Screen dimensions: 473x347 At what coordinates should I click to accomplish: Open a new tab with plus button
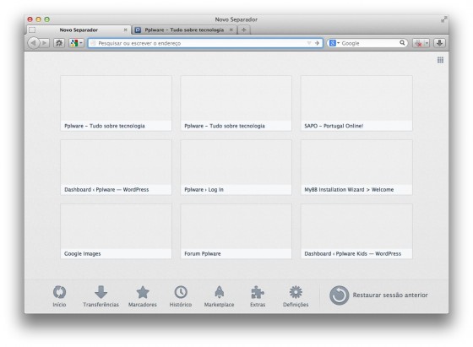244,30
